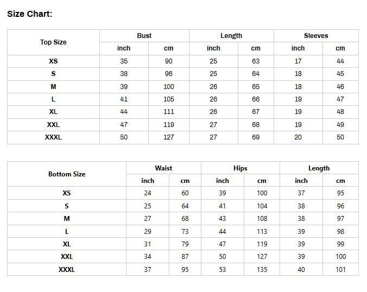Viewport: 367px width, 292px height.
Task: Click the 111 cm bust value for XL
Action: click(x=169, y=112)
